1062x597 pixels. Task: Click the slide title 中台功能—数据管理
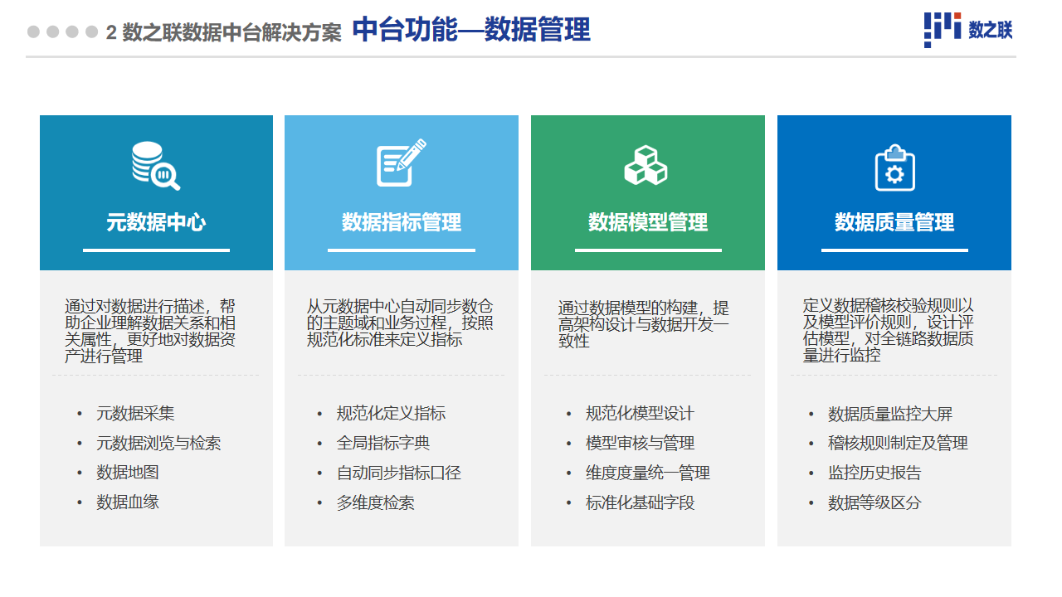[x=471, y=31]
